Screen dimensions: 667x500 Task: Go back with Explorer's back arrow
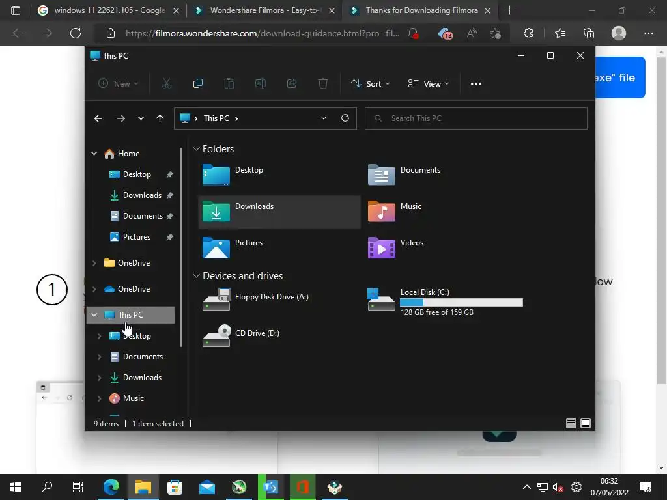pyautogui.click(x=98, y=118)
